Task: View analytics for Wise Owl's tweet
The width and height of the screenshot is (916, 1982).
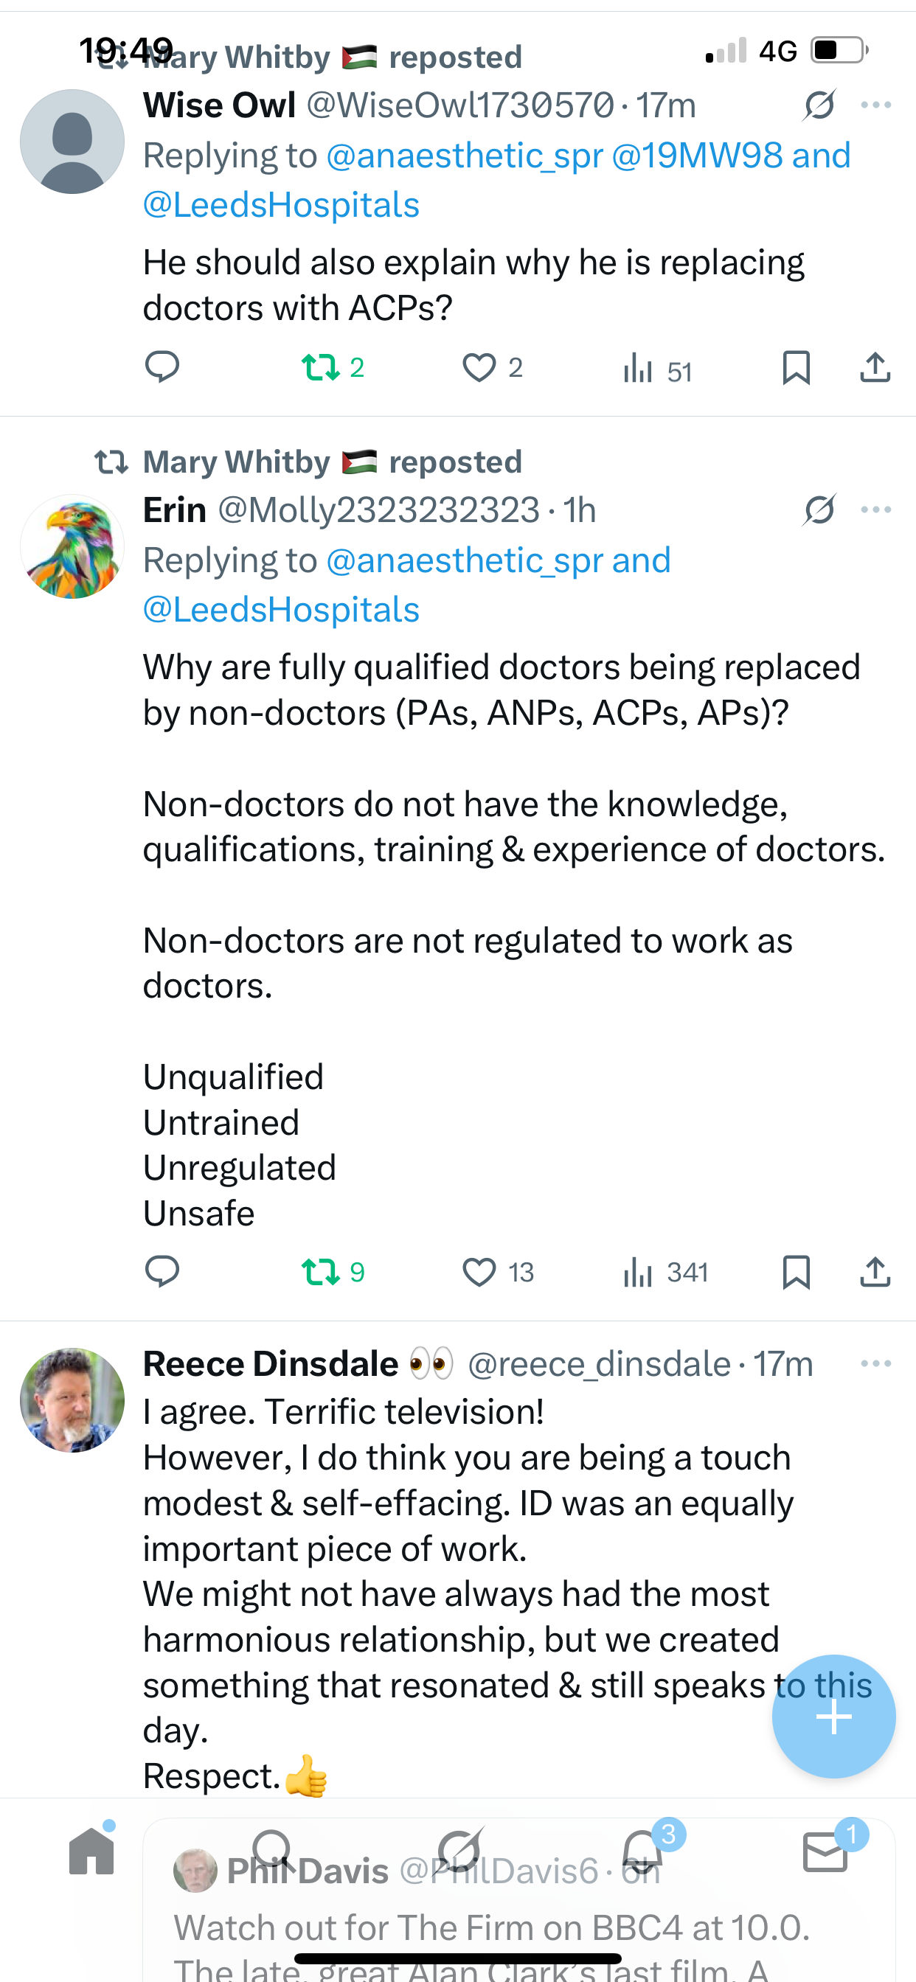Action: pyautogui.click(x=638, y=369)
